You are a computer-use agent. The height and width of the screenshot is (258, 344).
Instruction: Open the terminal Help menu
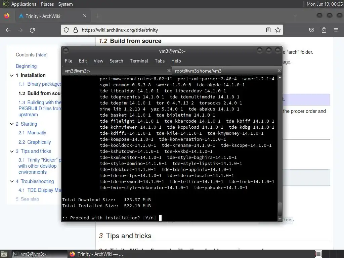[176, 61]
